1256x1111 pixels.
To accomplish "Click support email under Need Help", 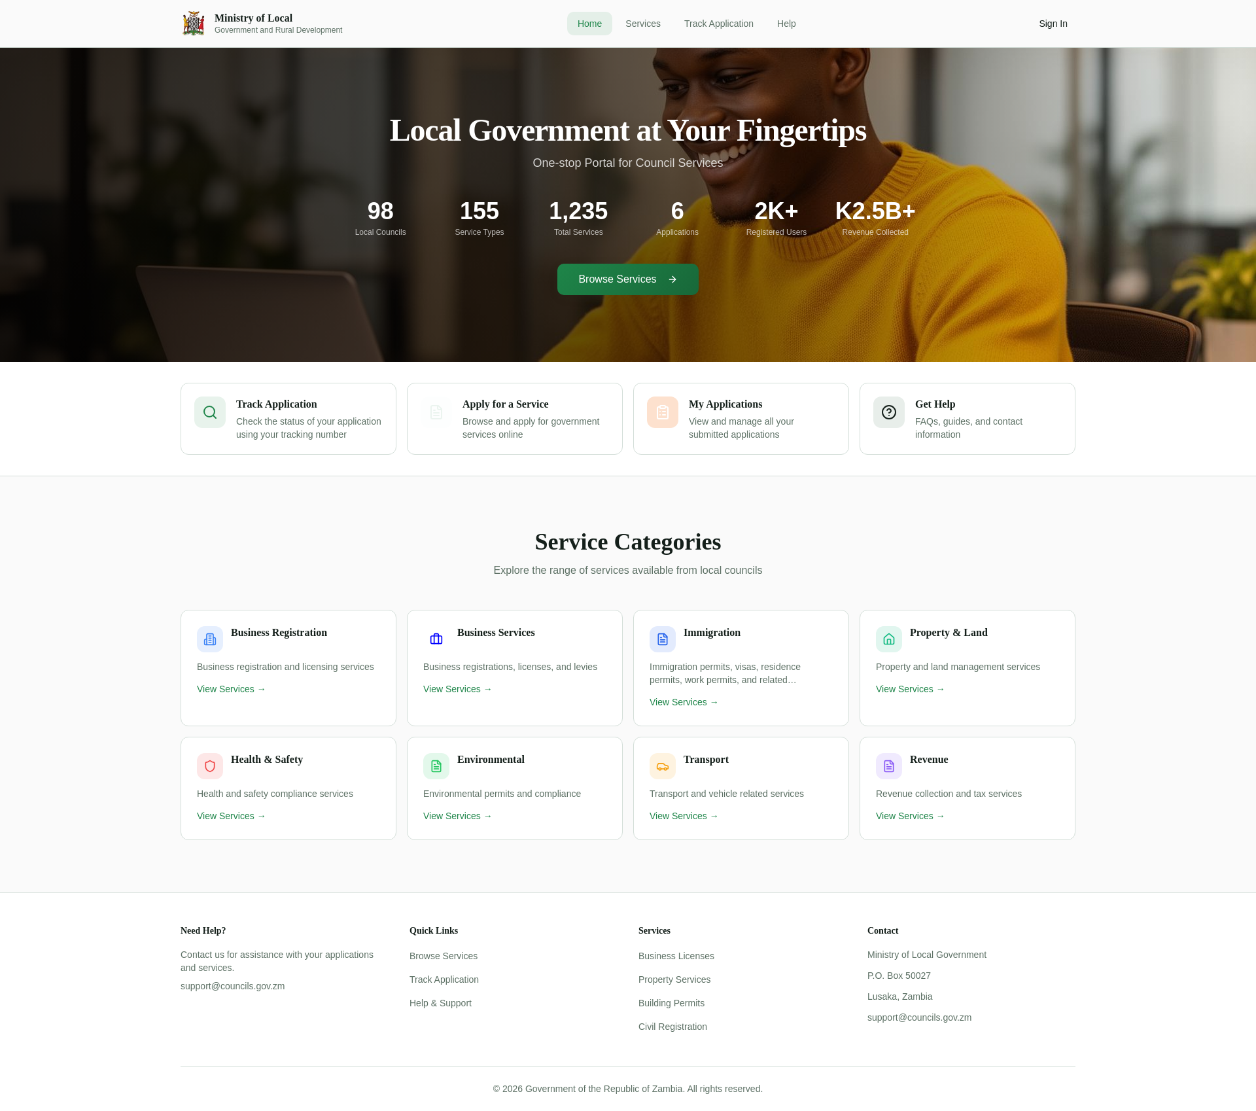I will (232, 986).
